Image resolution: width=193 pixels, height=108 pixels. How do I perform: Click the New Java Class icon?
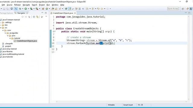[x=47, y=9]
